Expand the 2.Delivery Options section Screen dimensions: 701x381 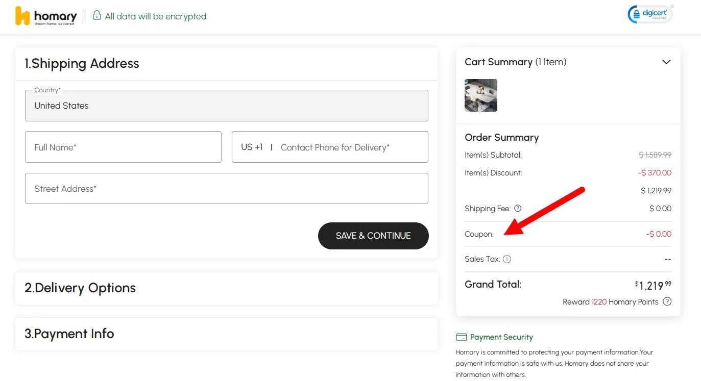(x=227, y=288)
